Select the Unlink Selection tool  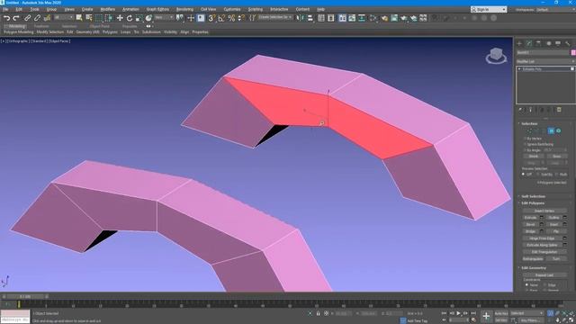click(37, 18)
